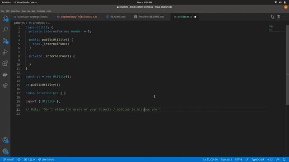Open the Accounts menu icon

coord(5,140)
